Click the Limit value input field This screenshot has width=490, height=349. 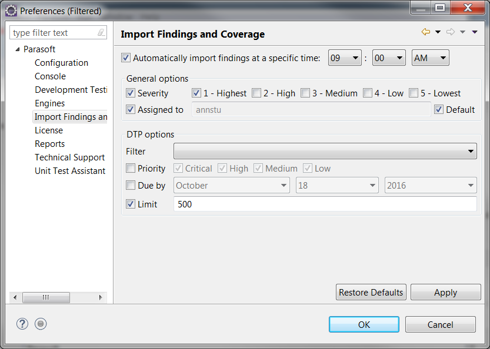pyautogui.click(x=325, y=204)
